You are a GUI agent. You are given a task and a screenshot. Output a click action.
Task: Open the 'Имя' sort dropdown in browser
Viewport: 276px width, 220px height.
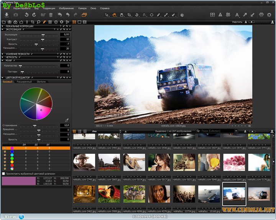[x=105, y=131]
